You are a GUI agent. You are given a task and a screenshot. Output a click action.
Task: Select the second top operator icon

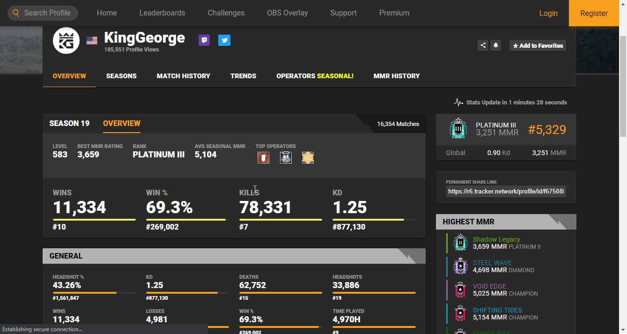[286, 157]
